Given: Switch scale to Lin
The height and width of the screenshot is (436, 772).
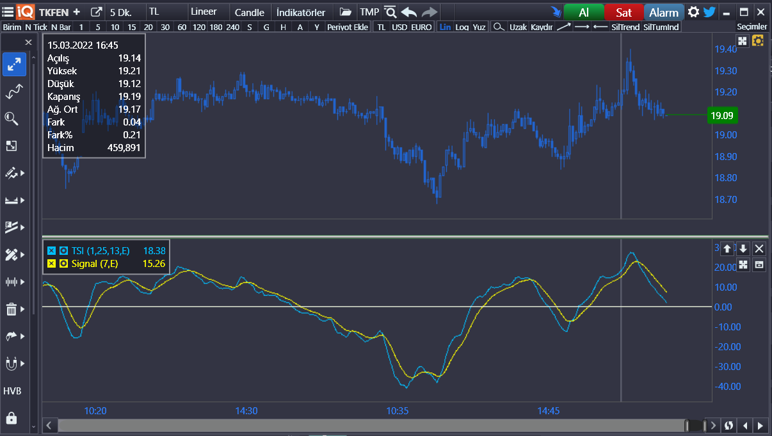Looking at the screenshot, I should [x=445, y=27].
